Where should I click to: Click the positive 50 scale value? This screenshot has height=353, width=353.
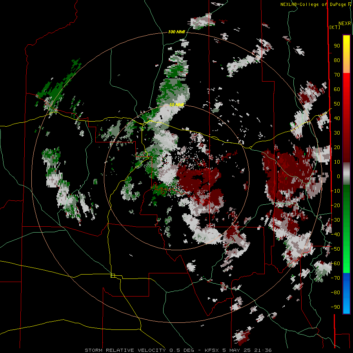337,104
